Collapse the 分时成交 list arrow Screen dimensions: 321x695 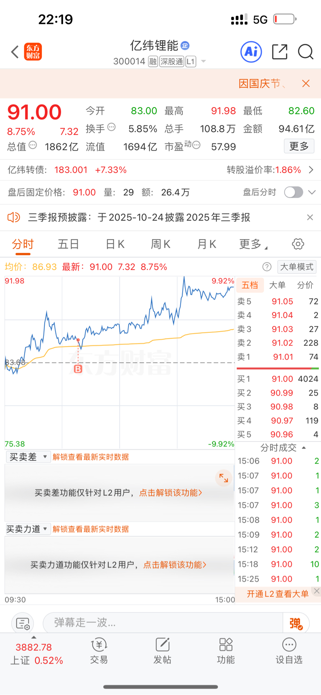(304, 448)
